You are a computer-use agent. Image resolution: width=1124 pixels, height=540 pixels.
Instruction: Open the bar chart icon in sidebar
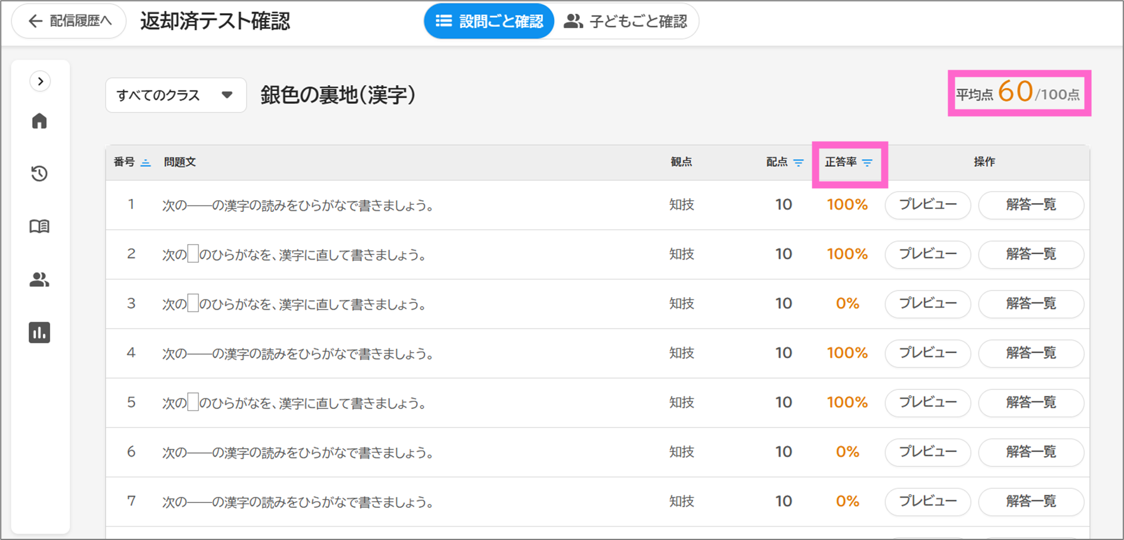tap(39, 332)
